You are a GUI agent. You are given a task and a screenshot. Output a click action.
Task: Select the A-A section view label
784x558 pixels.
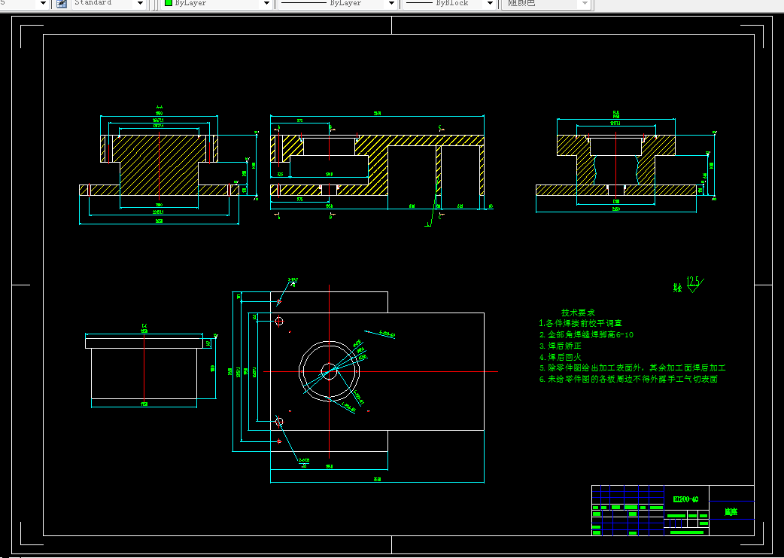pyautogui.click(x=159, y=107)
